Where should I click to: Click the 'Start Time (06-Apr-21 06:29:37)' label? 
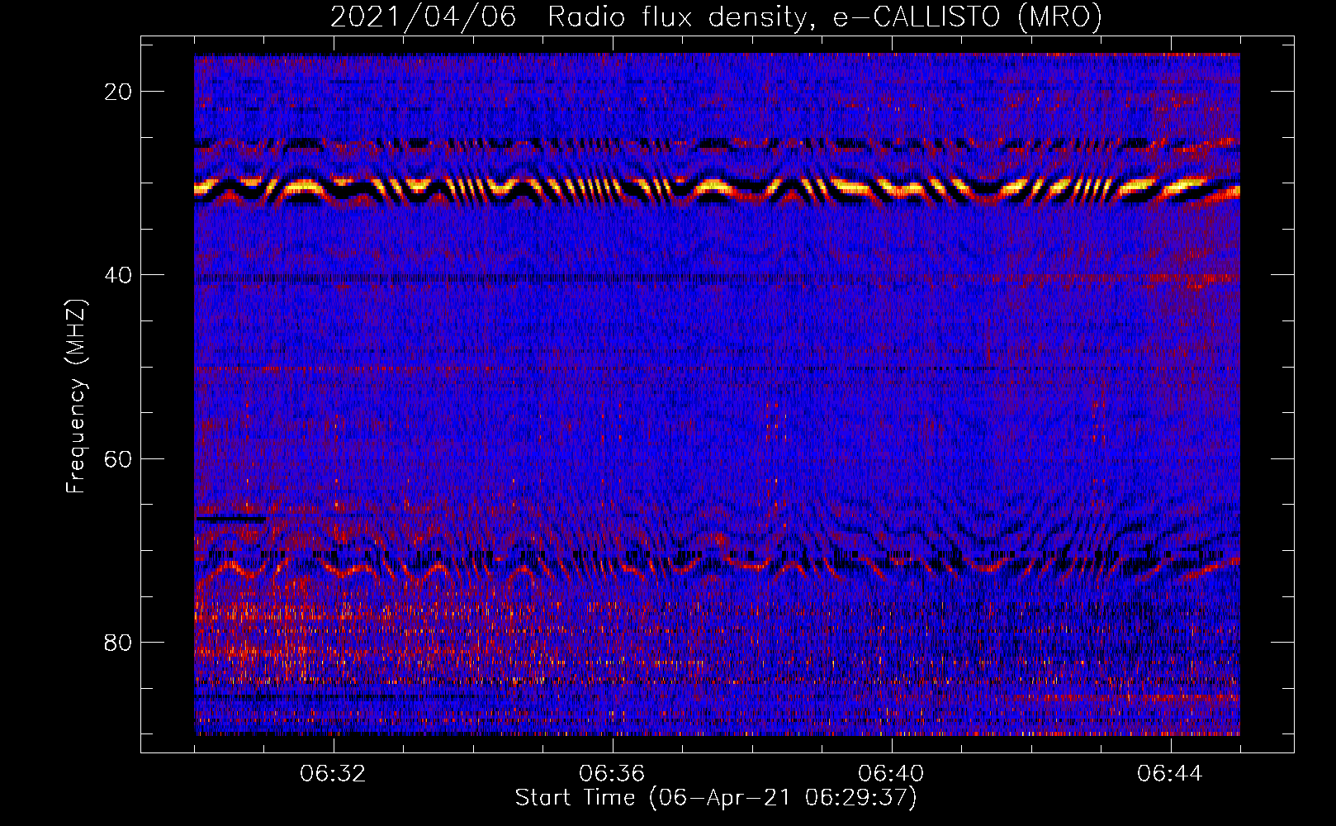pyautogui.click(x=716, y=798)
